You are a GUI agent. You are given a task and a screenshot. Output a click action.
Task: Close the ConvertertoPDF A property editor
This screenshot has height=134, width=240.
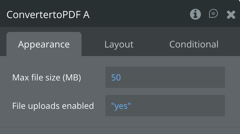pos(231,15)
